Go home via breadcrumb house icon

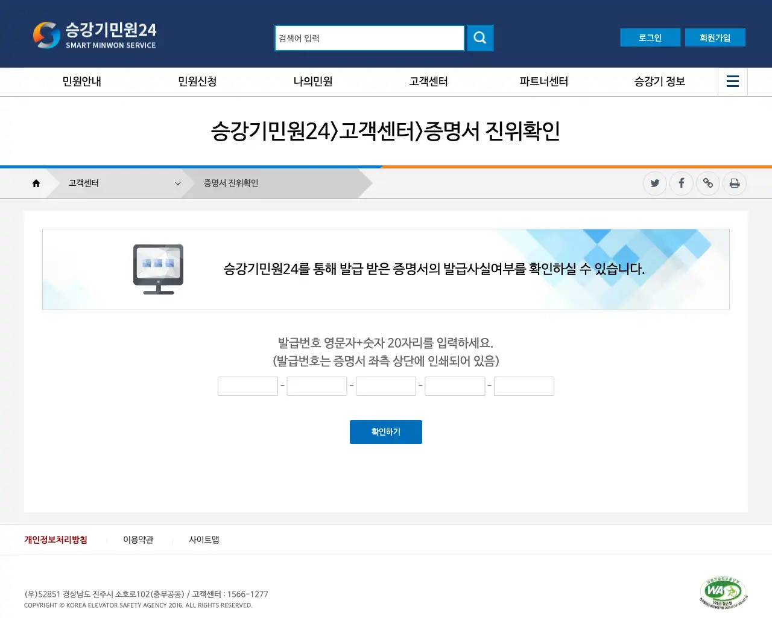[x=36, y=183]
